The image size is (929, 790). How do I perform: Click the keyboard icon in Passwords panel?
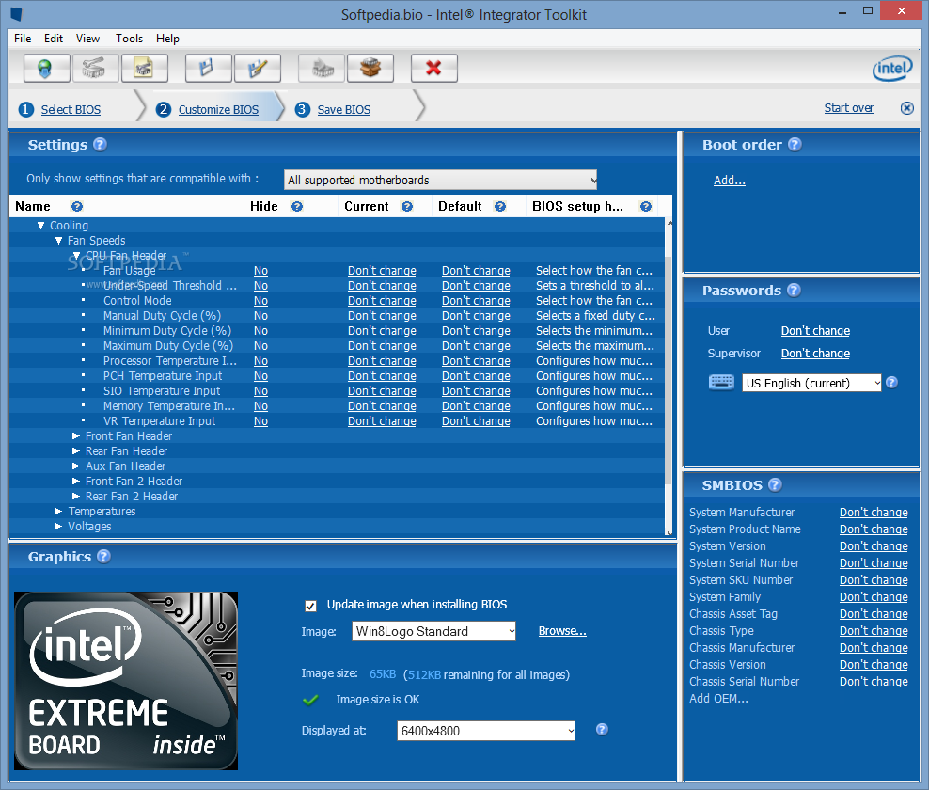tap(721, 382)
